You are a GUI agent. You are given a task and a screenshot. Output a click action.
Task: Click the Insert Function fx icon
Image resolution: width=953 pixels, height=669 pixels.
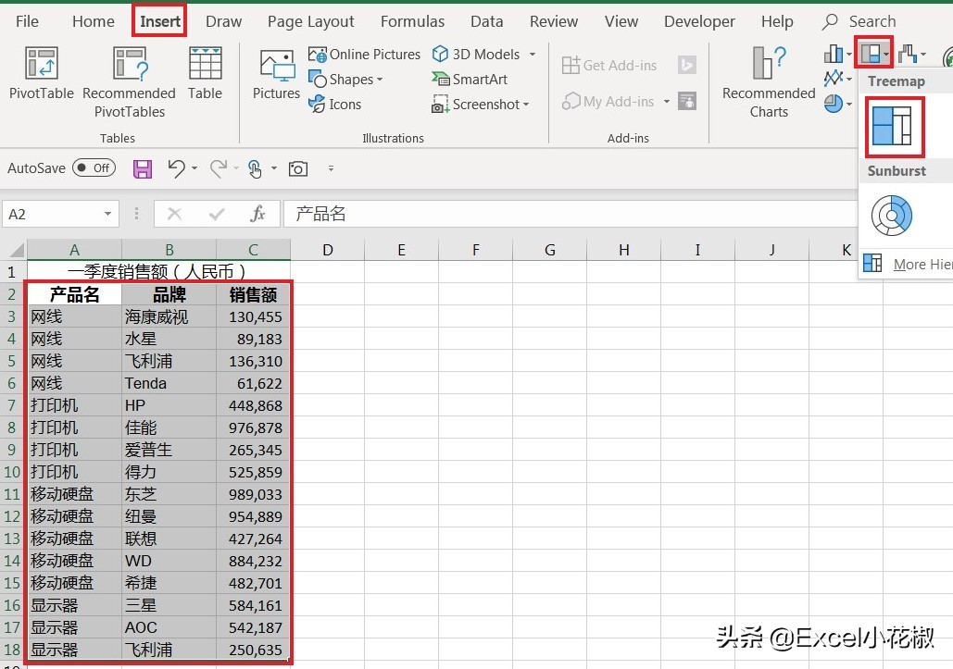tap(258, 214)
